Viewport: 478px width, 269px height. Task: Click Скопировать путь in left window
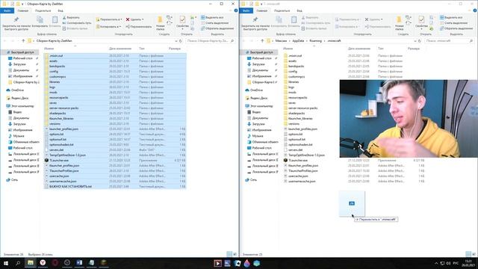pos(76,23)
